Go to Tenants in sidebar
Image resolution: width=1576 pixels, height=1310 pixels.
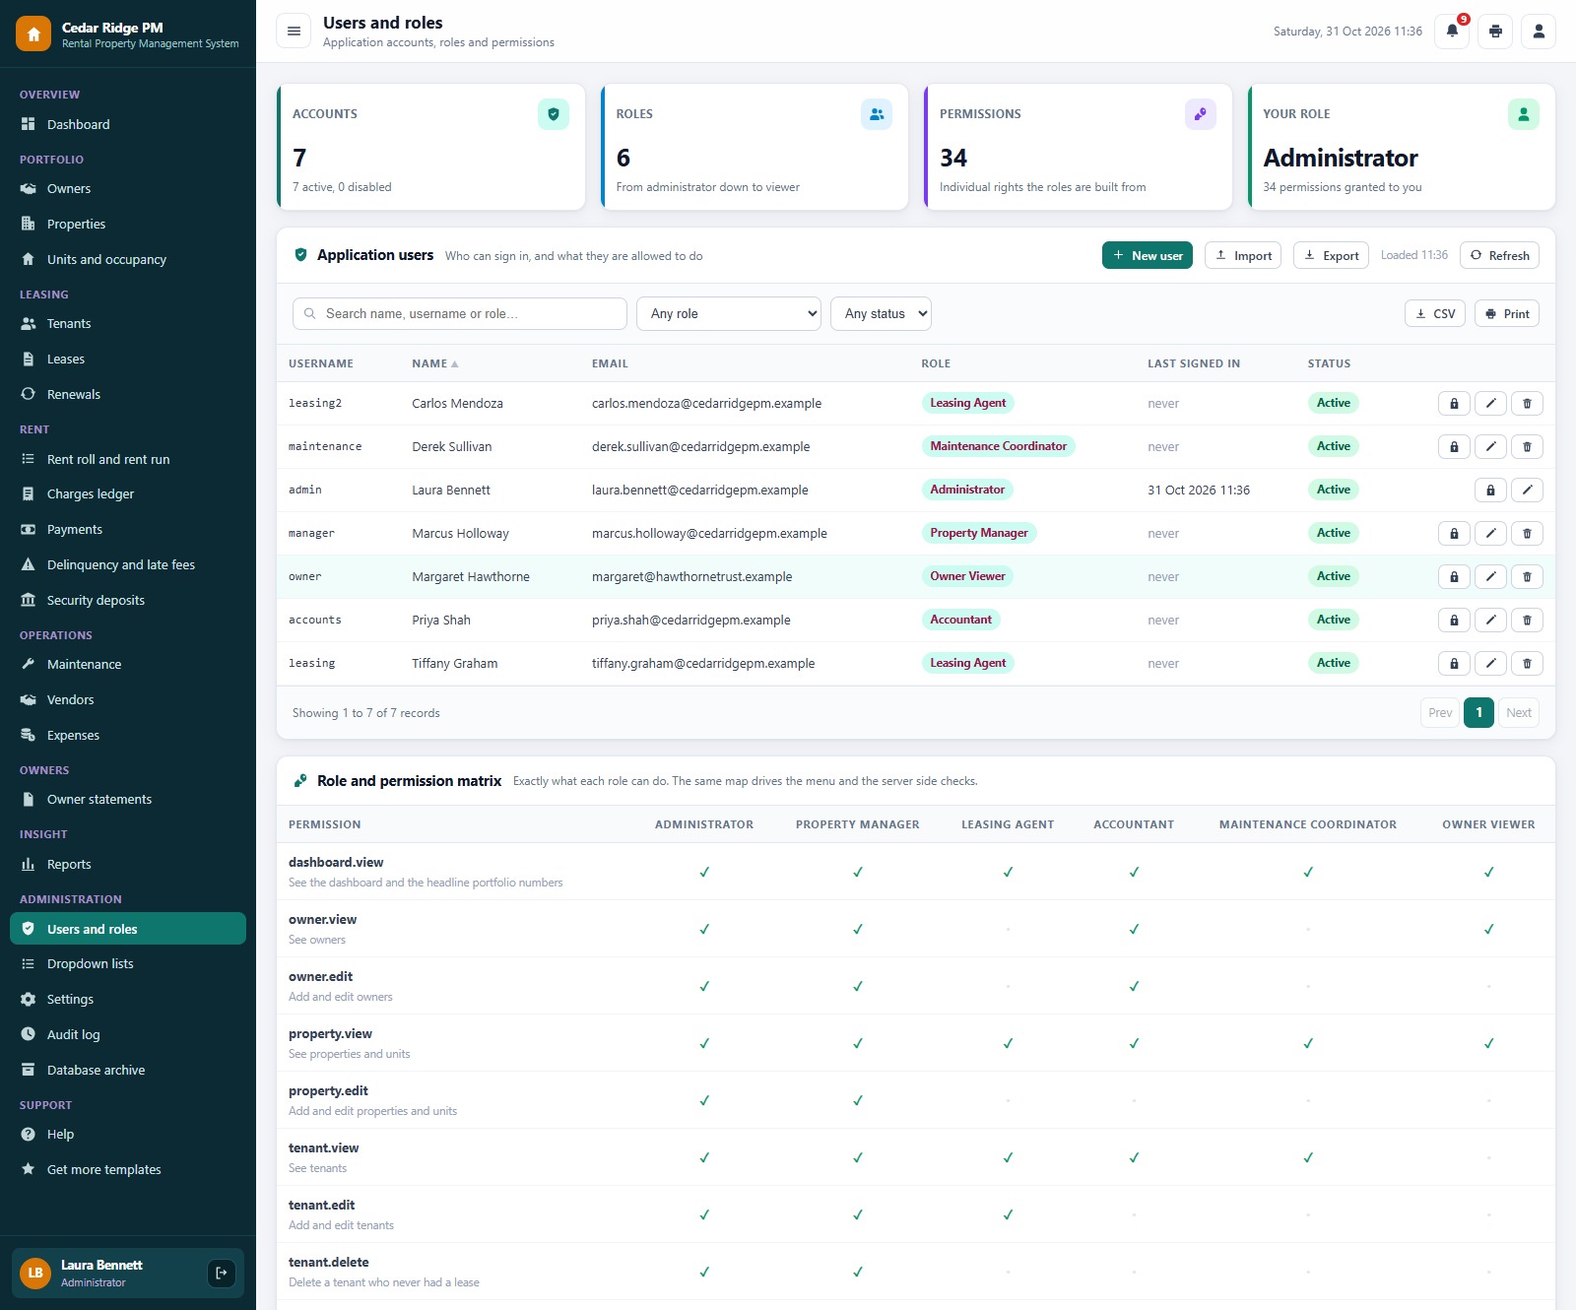[128, 323]
